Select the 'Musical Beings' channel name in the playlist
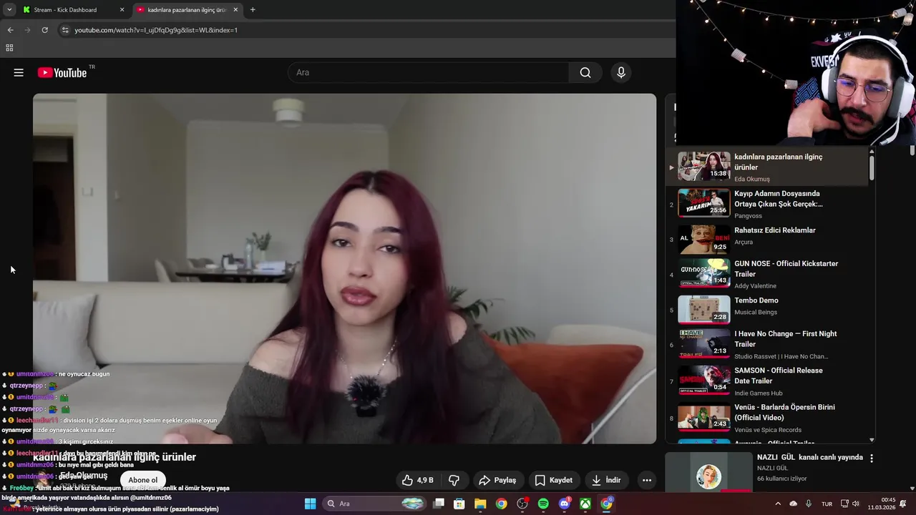916x515 pixels. point(756,312)
